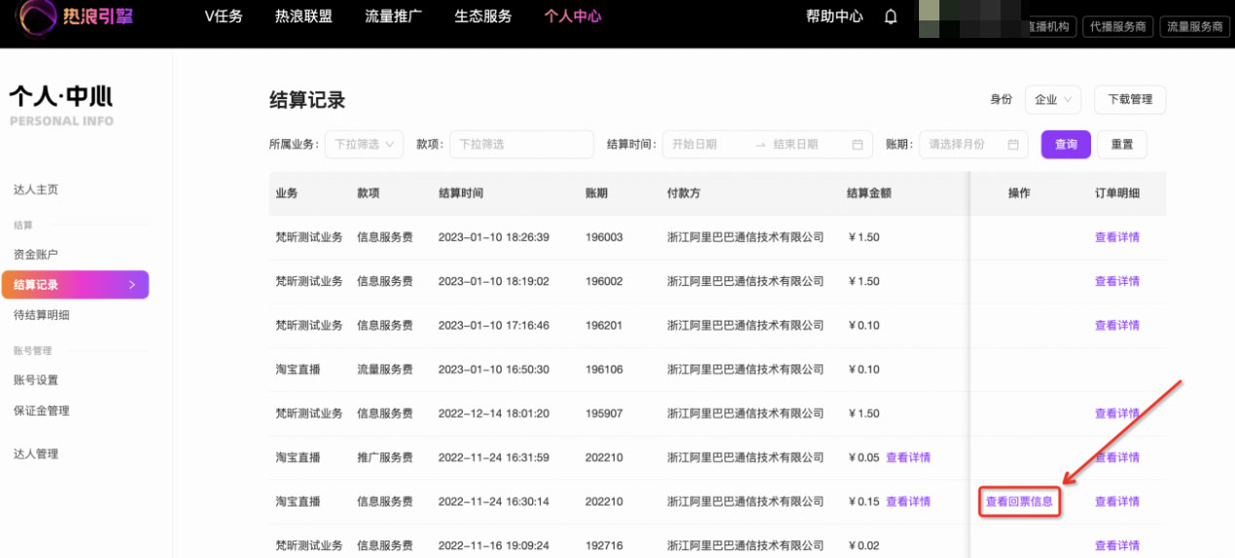Select 流量服务费 cell in table
Viewport: 1235px width, 558px height.
tap(385, 369)
